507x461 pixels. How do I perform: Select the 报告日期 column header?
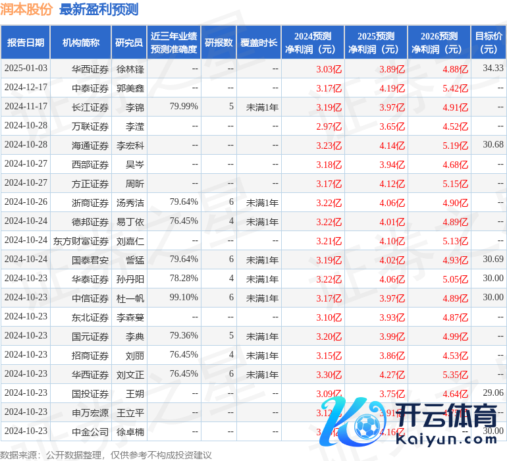[26, 43]
